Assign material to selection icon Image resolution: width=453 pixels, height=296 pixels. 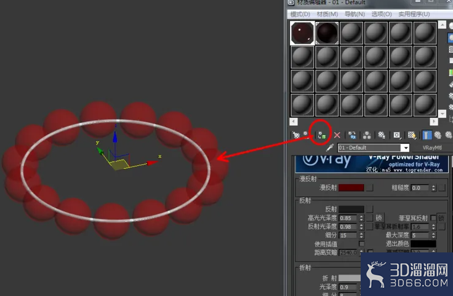321,135
